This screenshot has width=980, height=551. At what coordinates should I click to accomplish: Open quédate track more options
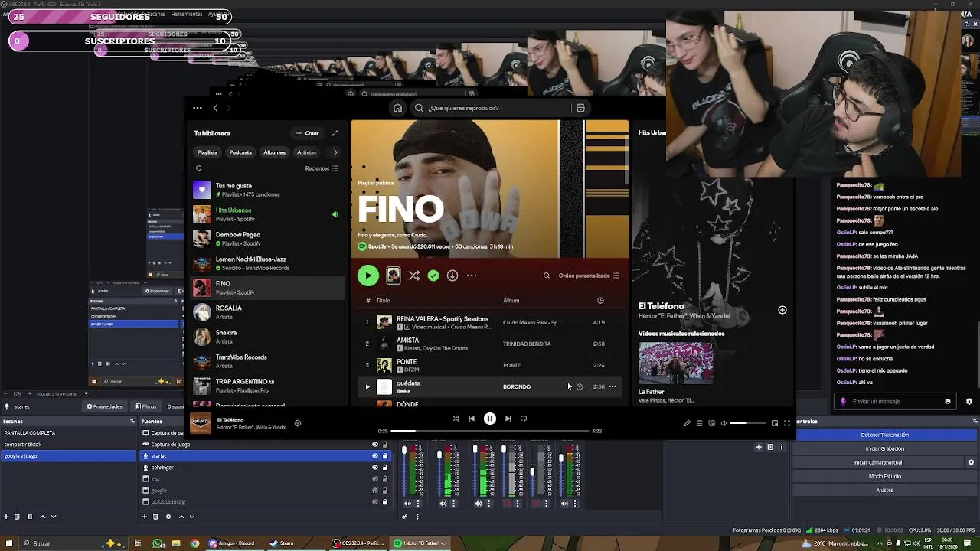pos(612,386)
